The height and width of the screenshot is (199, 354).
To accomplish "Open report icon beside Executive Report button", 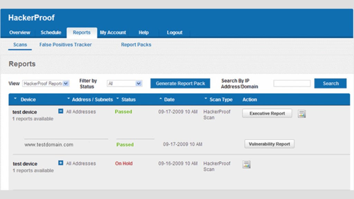I will click(301, 114).
